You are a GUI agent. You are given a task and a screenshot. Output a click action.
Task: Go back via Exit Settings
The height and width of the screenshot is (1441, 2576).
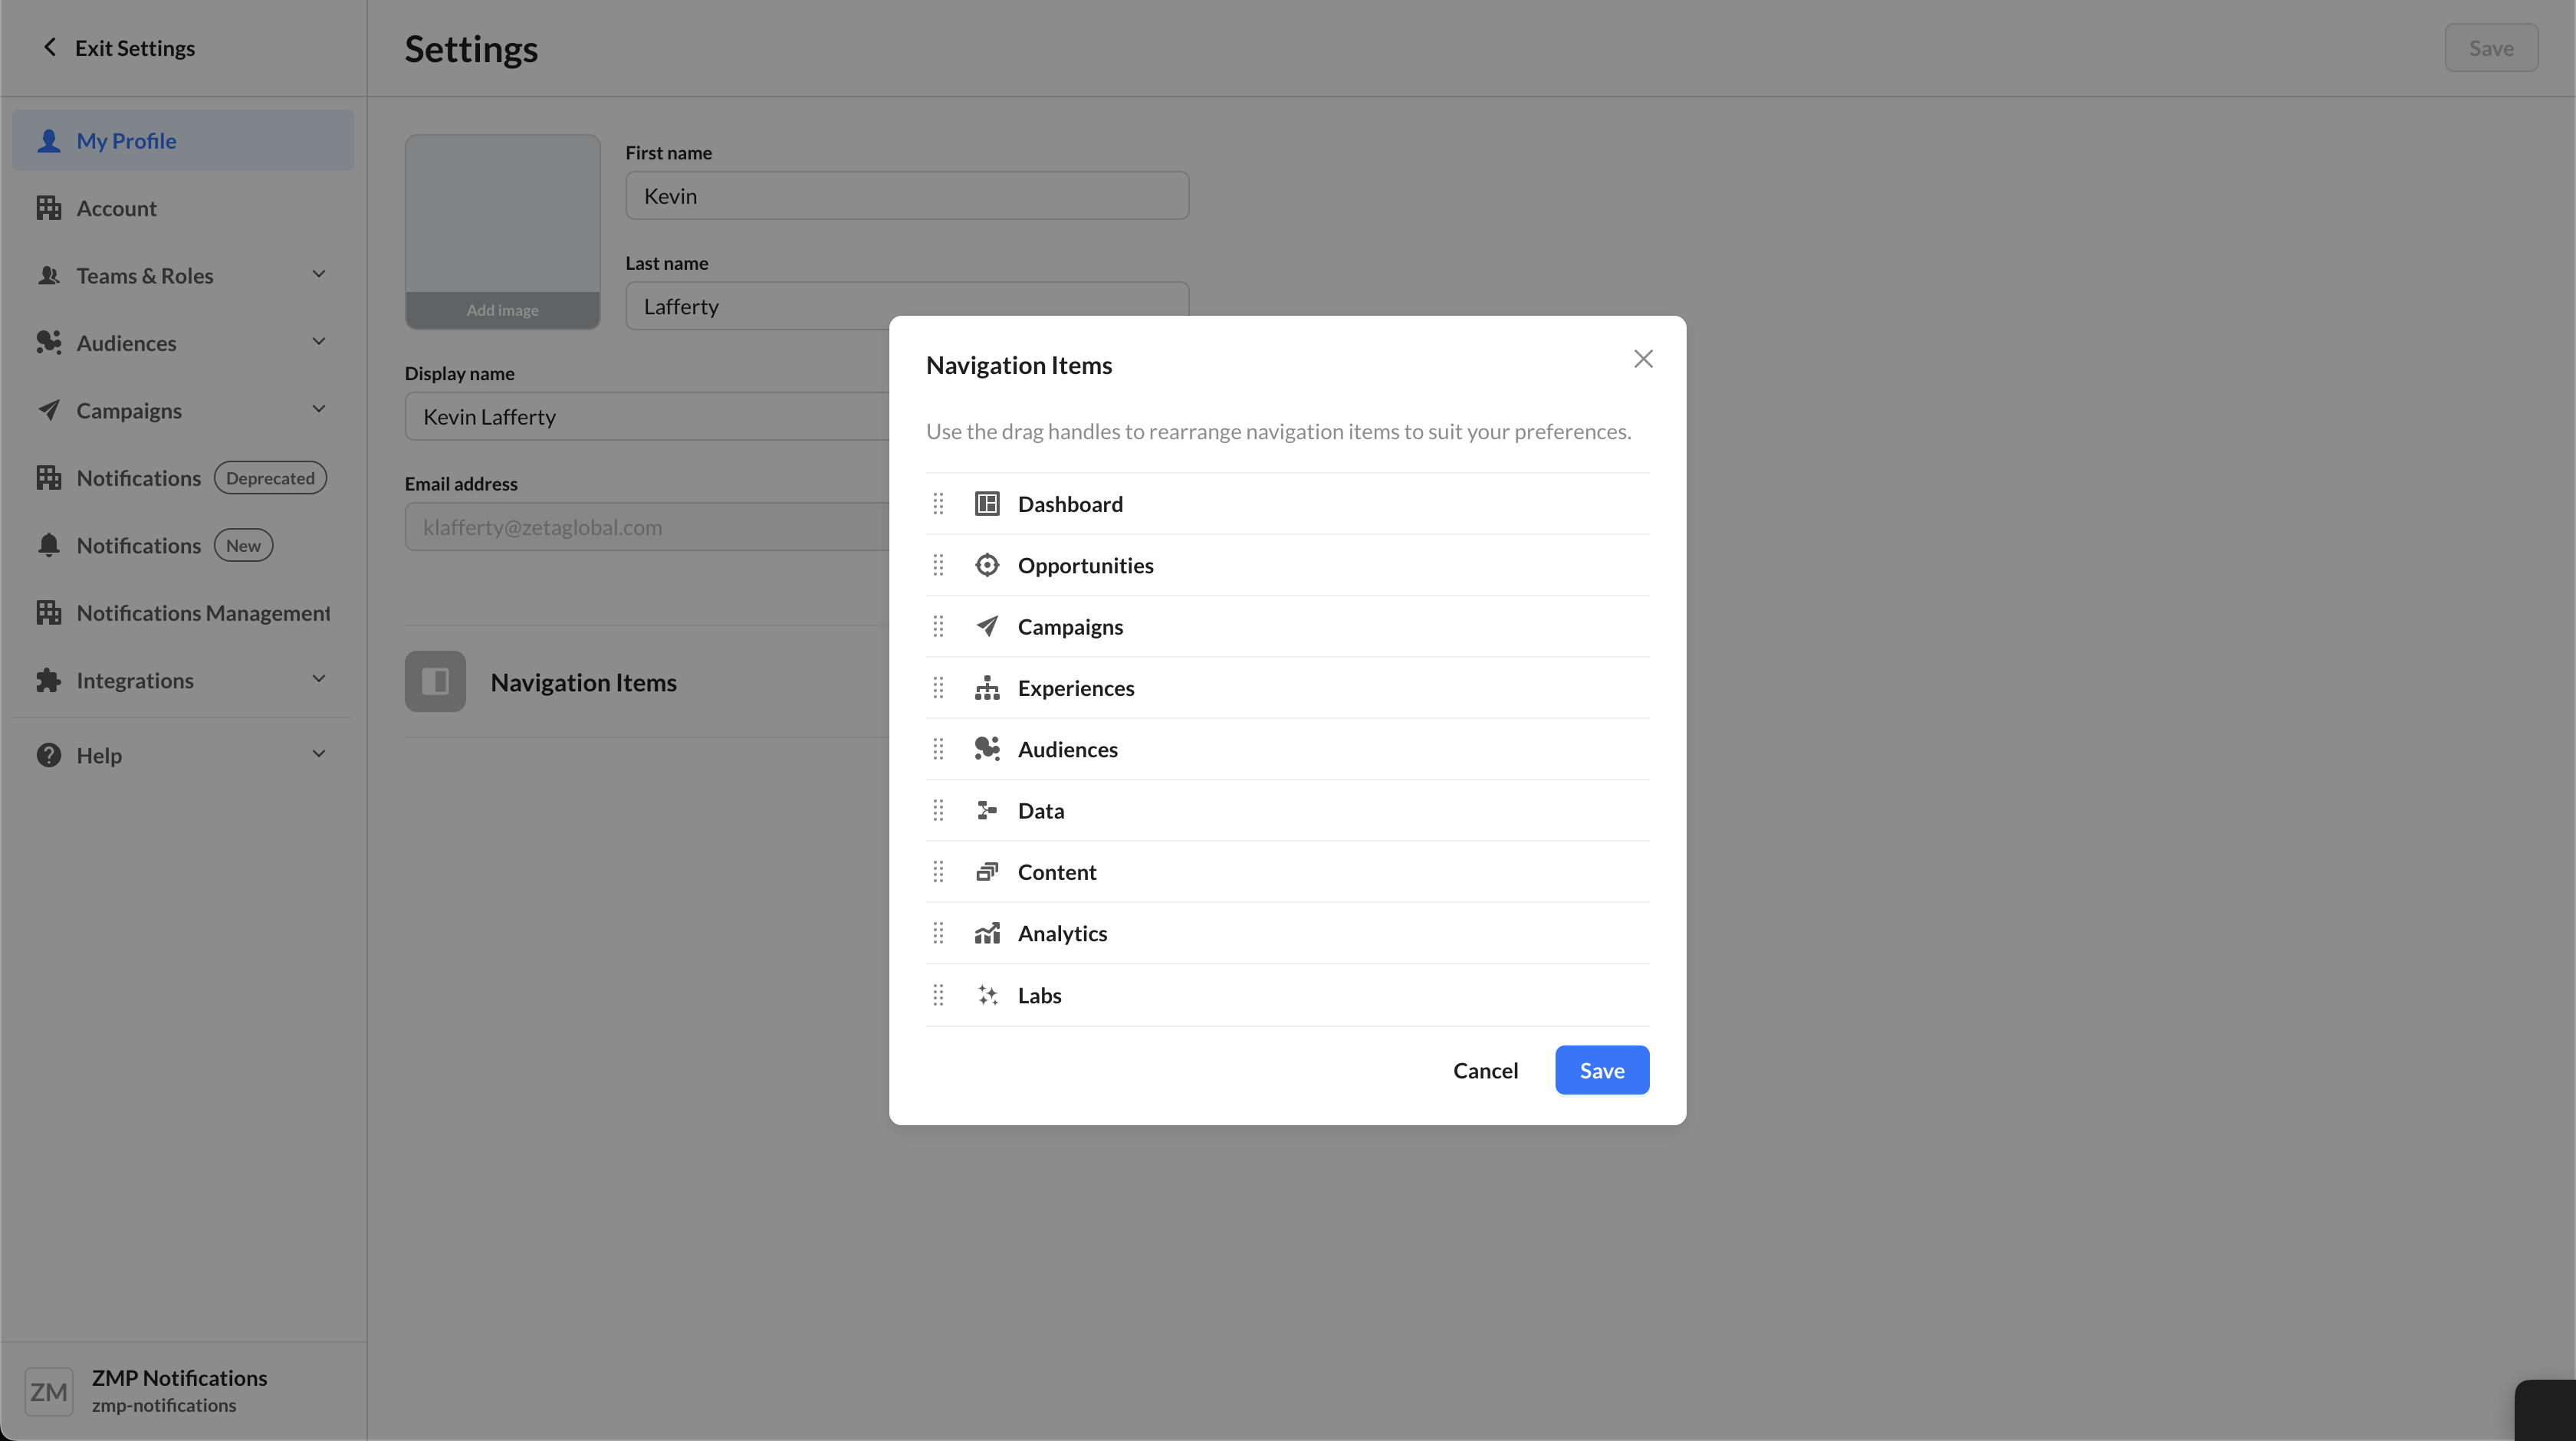pos(118,48)
